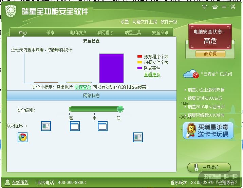Close the Rising security window
The height and width of the screenshot is (188, 243).
coord(233,7)
